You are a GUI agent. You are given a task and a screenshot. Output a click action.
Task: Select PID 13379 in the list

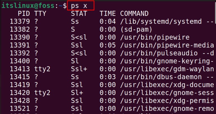(20, 22)
